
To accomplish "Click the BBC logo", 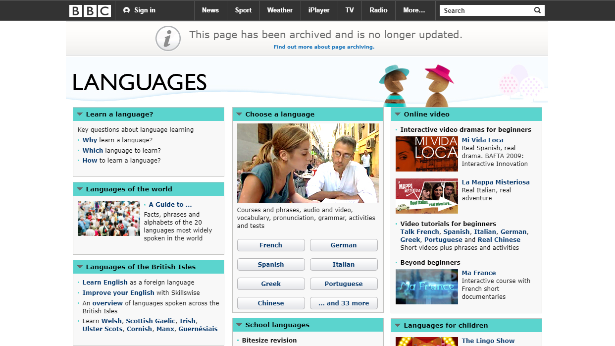I will tap(90, 10).
